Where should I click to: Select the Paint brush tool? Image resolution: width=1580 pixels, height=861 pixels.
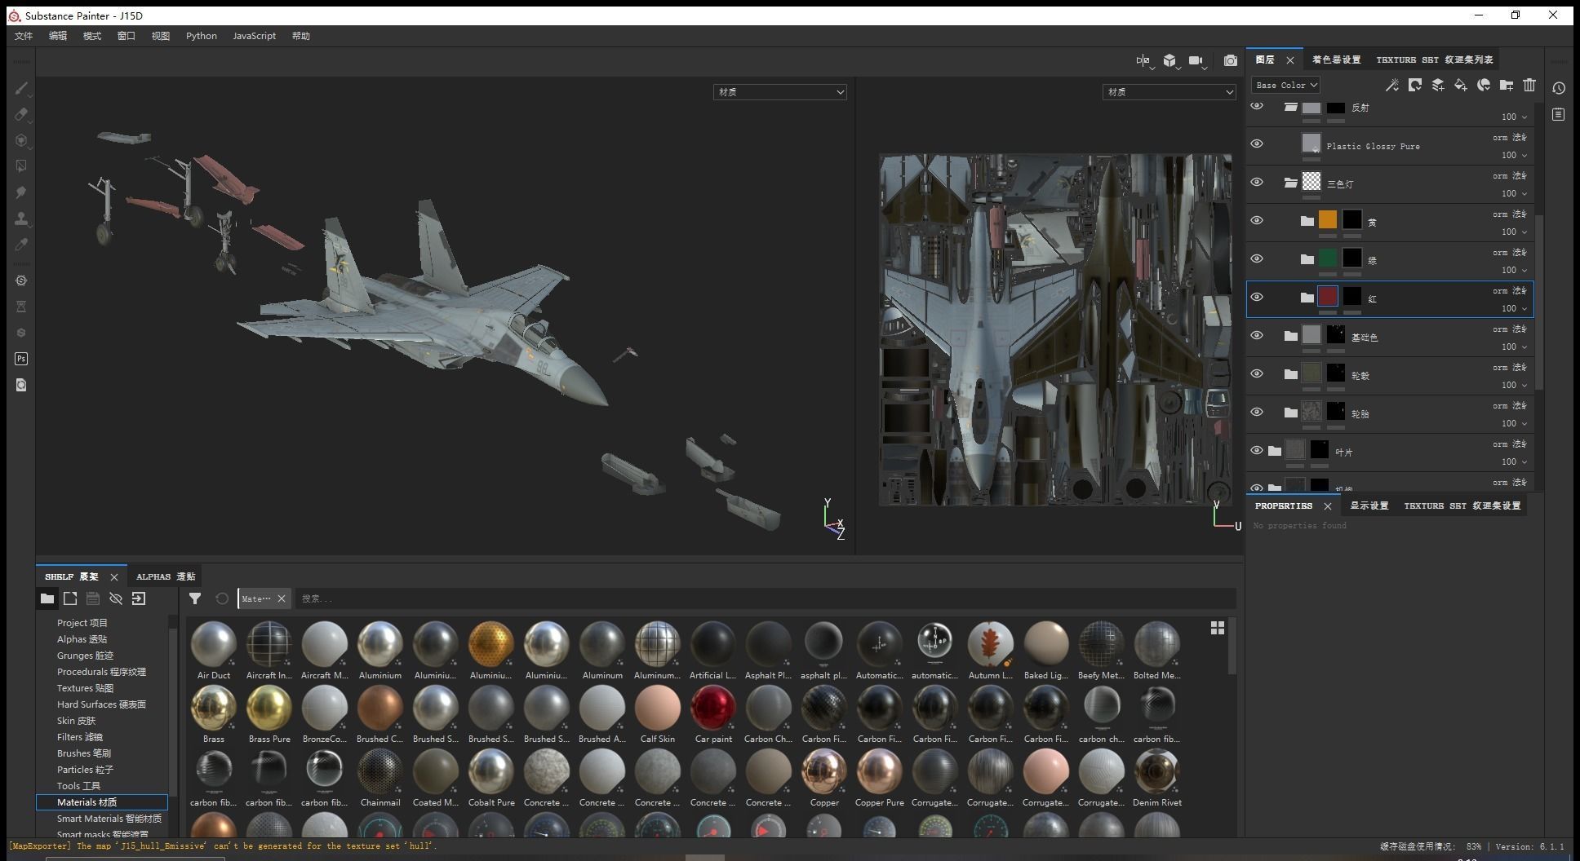(x=21, y=88)
